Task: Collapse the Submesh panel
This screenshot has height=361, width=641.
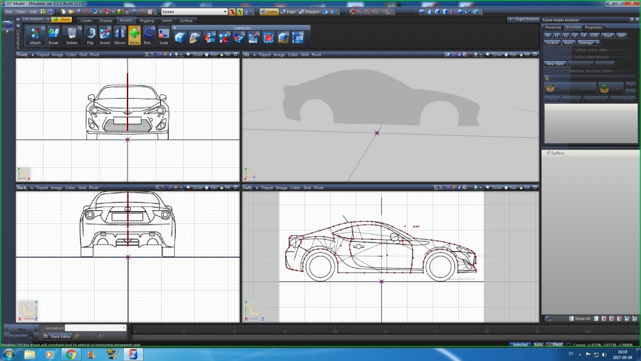Action: [174, 28]
